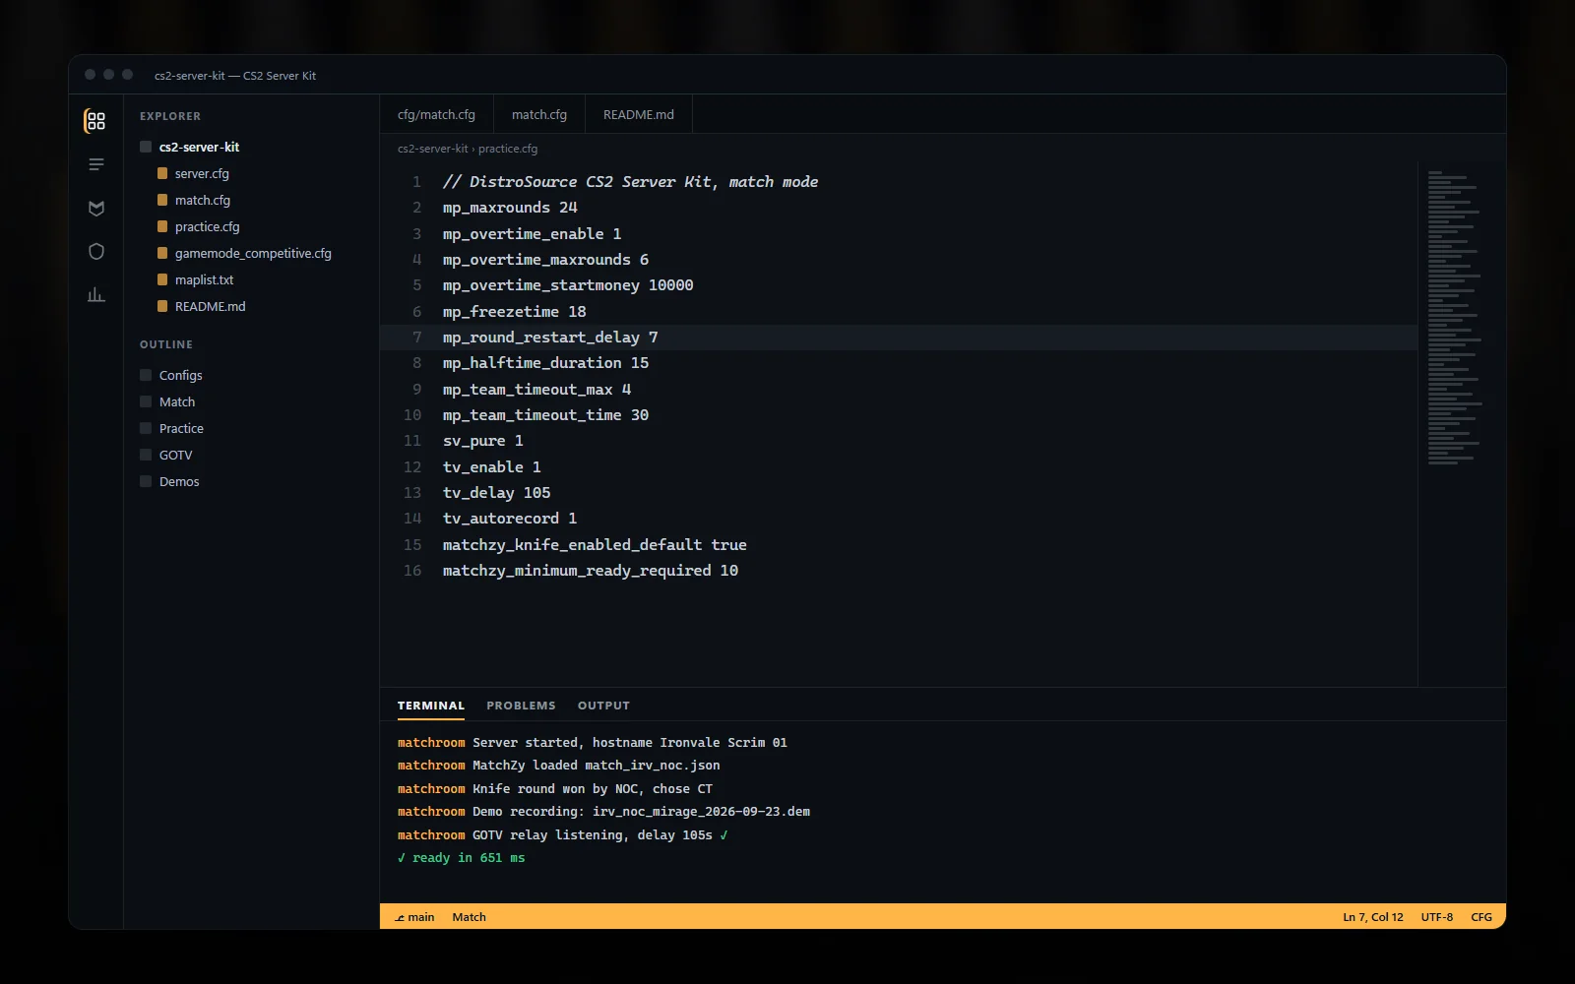Click the GOTV outline symbol icon
The width and height of the screenshot is (1575, 984).
click(x=146, y=455)
